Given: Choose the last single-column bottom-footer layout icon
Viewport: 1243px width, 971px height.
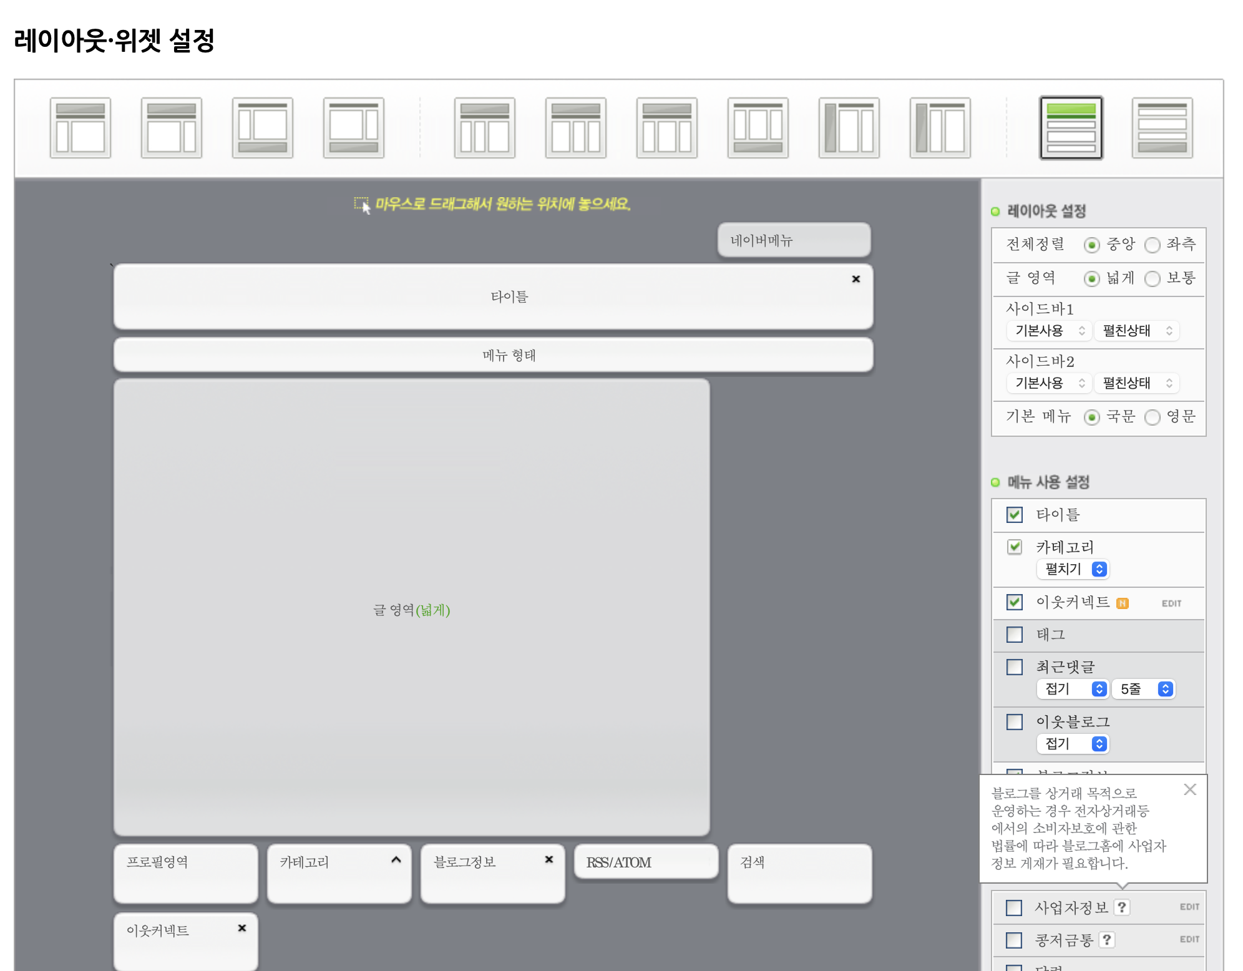Looking at the screenshot, I should (1162, 128).
